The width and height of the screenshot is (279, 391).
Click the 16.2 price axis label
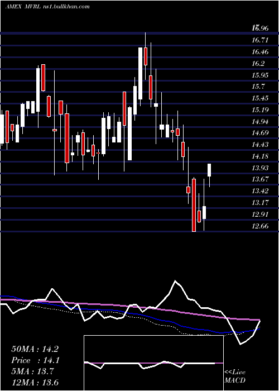[258, 63]
